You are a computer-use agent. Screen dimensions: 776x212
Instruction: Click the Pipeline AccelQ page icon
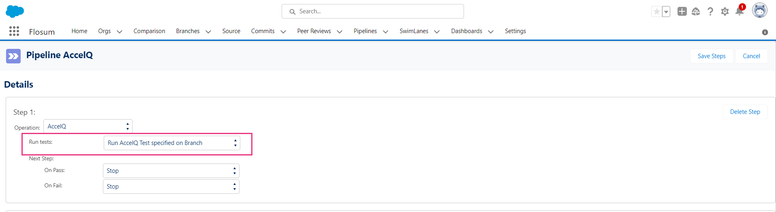coord(13,56)
